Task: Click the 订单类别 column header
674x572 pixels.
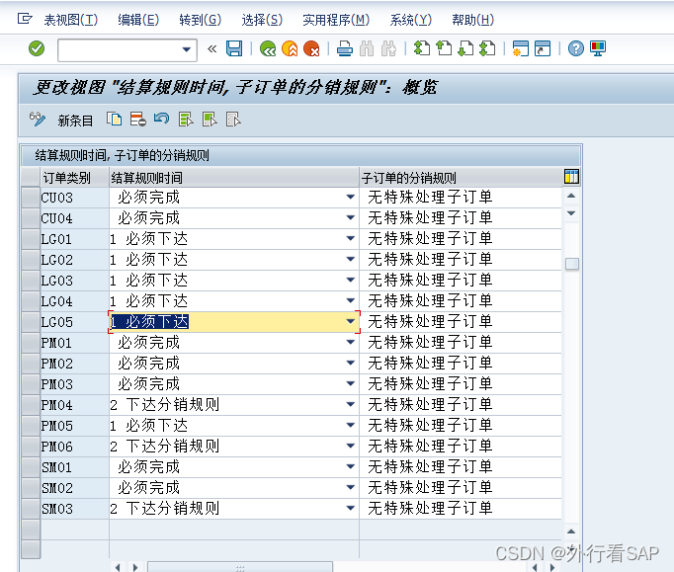Action: 74,178
